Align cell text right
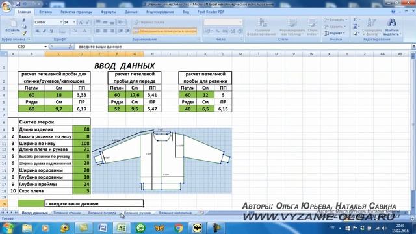Screen dimensions: 416x234 click(112, 31)
